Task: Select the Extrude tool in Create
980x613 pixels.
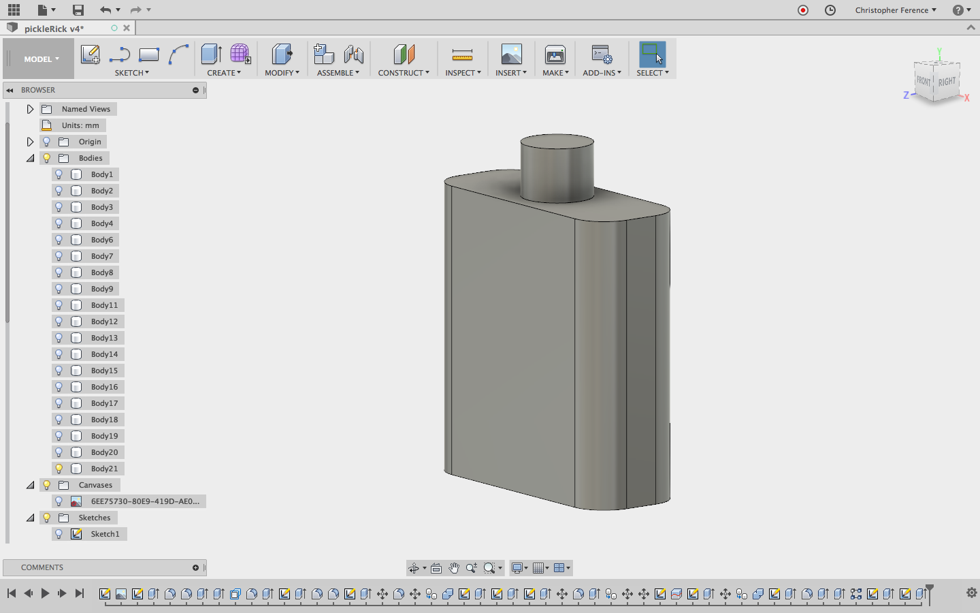Action: pos(211,54)
